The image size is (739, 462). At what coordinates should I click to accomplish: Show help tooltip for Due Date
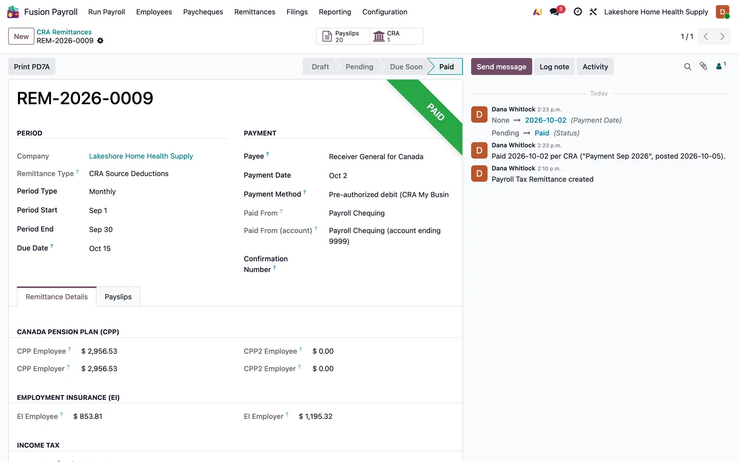[x=52, y=246]
